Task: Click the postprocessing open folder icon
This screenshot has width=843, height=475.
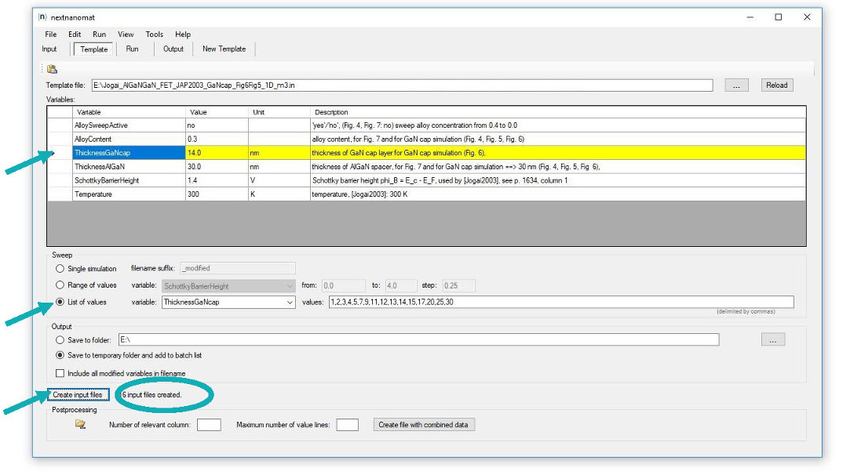Action: point(81,424)
